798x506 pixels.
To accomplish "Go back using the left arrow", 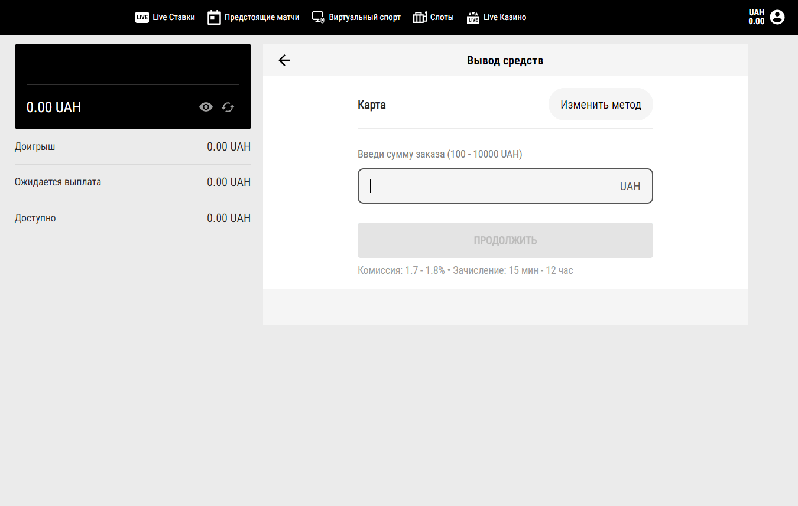I will [x=284, y=60].
